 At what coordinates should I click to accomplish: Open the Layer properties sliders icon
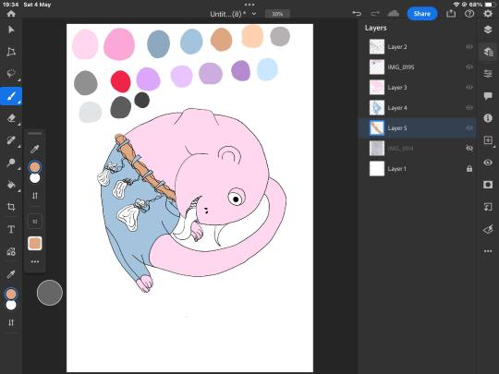pyautogui.click(x=488, y=74)
